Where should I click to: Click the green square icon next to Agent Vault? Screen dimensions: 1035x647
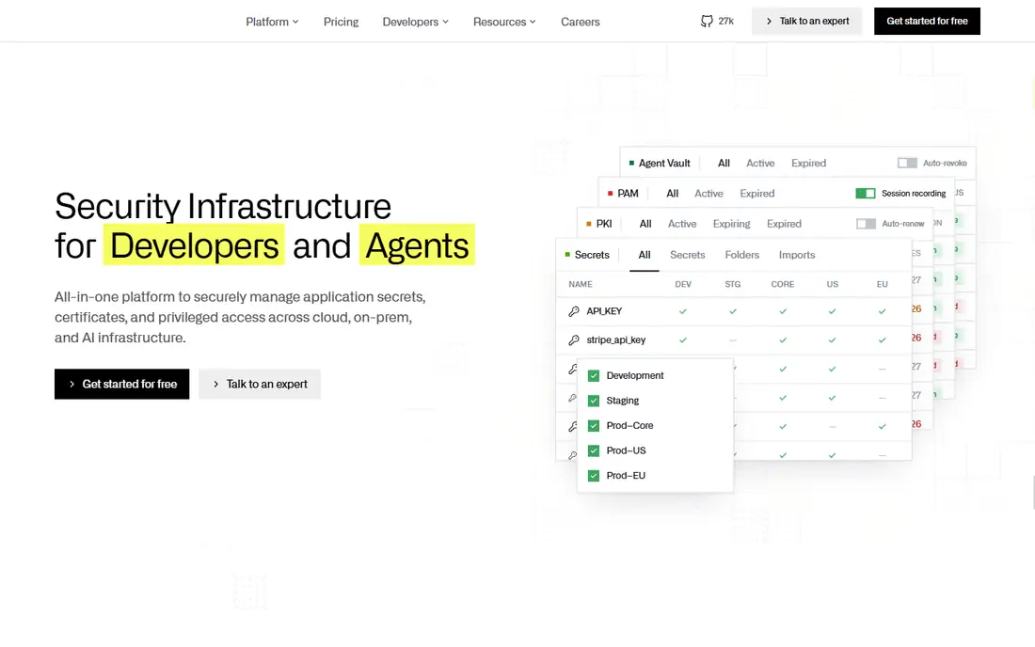631,163
